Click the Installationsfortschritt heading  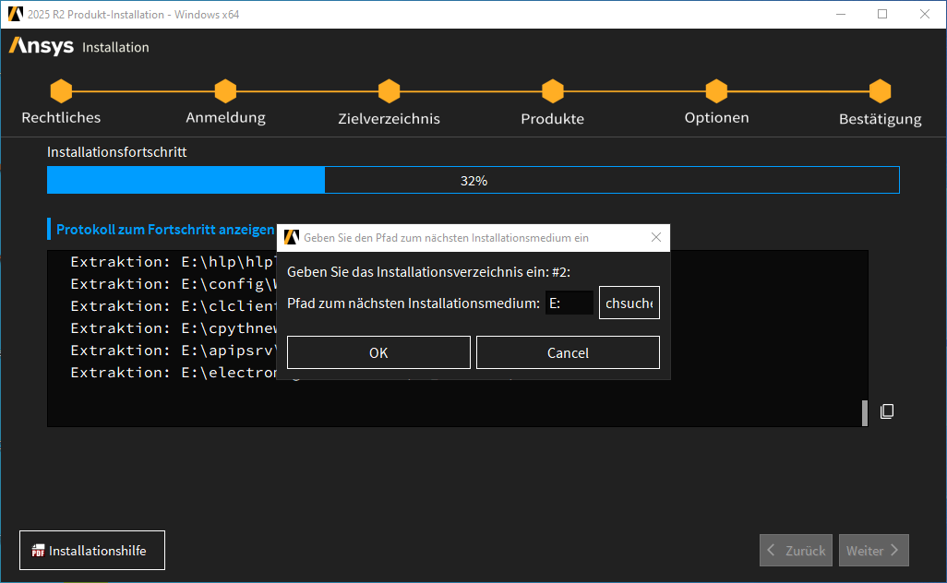pyautogui.click(x=116, y=151)
